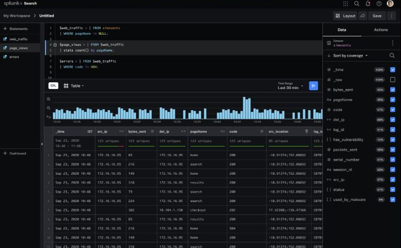Uncheck the pageName field checkbox
This screenshot has width=401, height=248.
[x=393, y=100]
